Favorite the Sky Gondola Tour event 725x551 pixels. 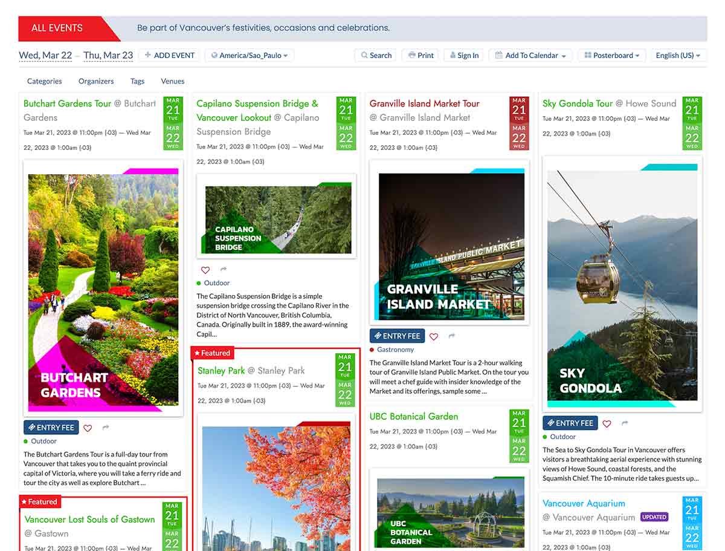coord(607,423)
